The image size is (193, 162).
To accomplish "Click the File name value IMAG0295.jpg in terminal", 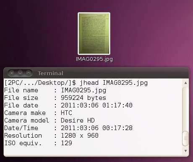I will tap(83, 90).
